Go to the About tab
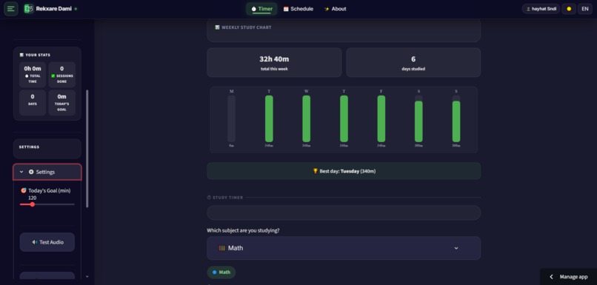Viewport: 597px width, 285px height. [x=335, y=9]
